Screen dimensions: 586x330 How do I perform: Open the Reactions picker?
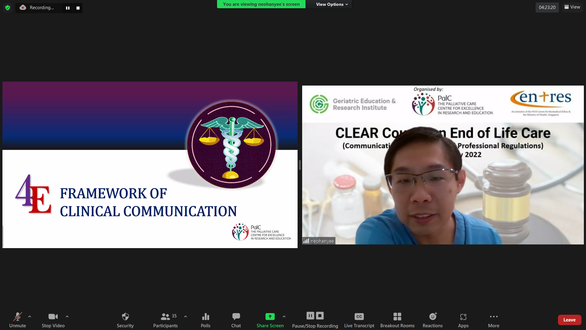[432, 319]
